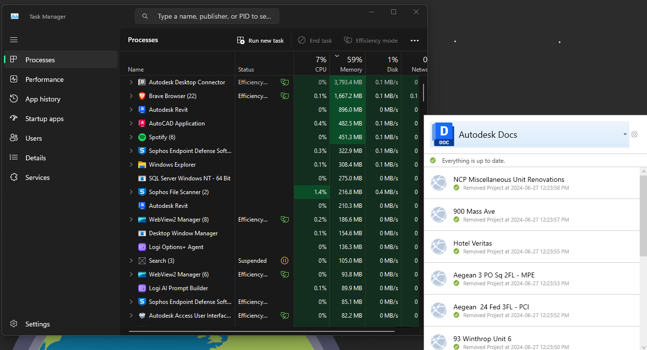
Task: Click the globe icon beside Hotel Veritas
Action: pyautogui.click(x=439, y=247)
